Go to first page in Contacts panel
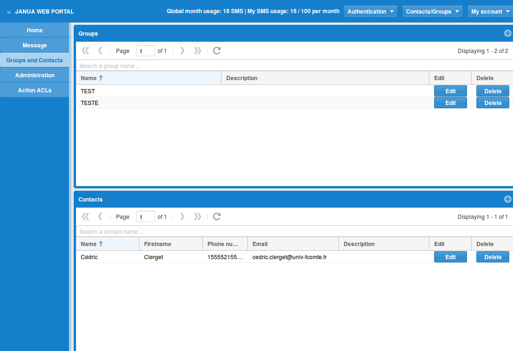513x351 pixels. tap(85, 217)
